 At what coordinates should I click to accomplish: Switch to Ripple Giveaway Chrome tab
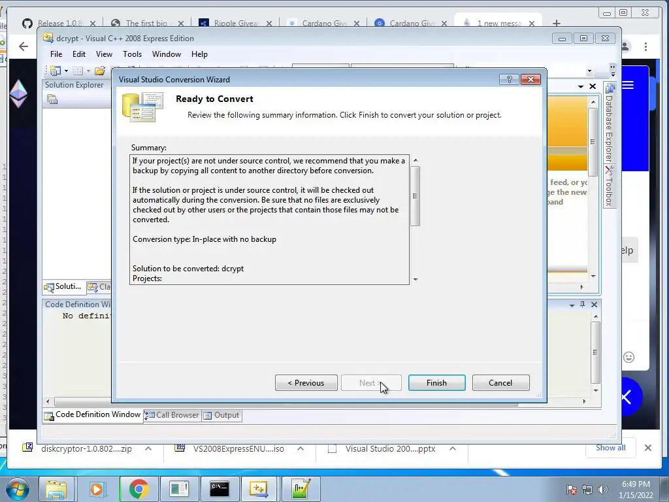[x=235, y=23]
